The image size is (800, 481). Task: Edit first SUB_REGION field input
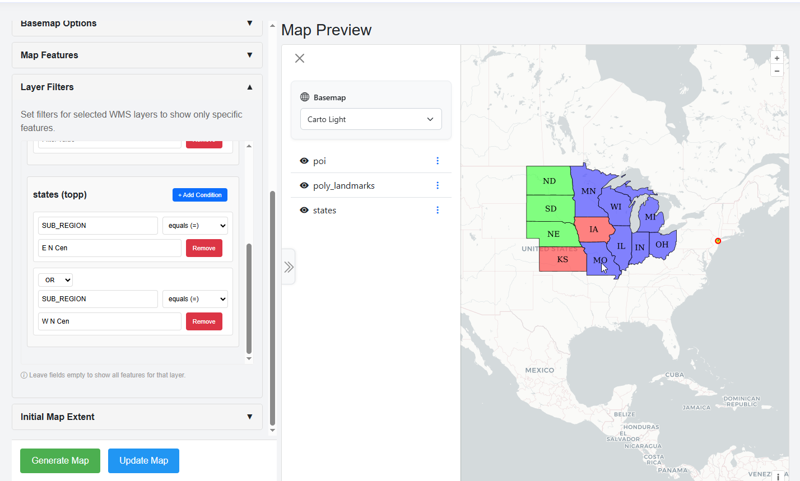(x=98, y=226)
